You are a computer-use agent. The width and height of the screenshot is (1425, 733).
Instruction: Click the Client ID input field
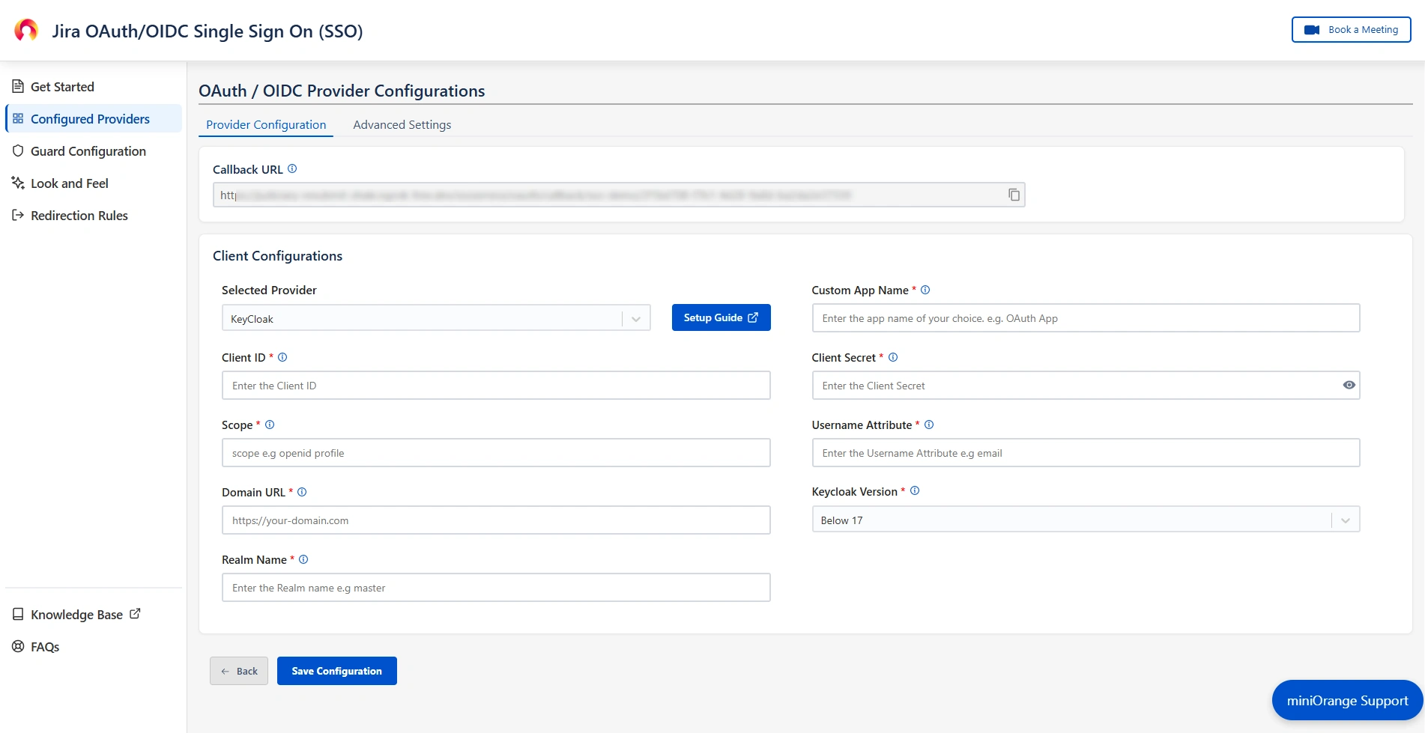pos(496,385)
